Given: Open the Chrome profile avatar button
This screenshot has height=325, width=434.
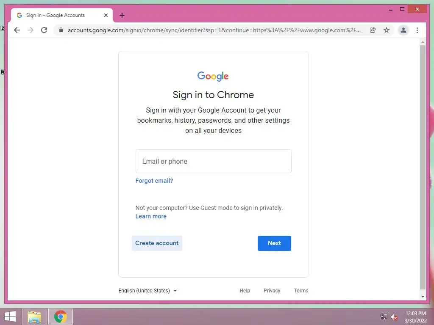Looking at the screenshot, I should 403,30.
